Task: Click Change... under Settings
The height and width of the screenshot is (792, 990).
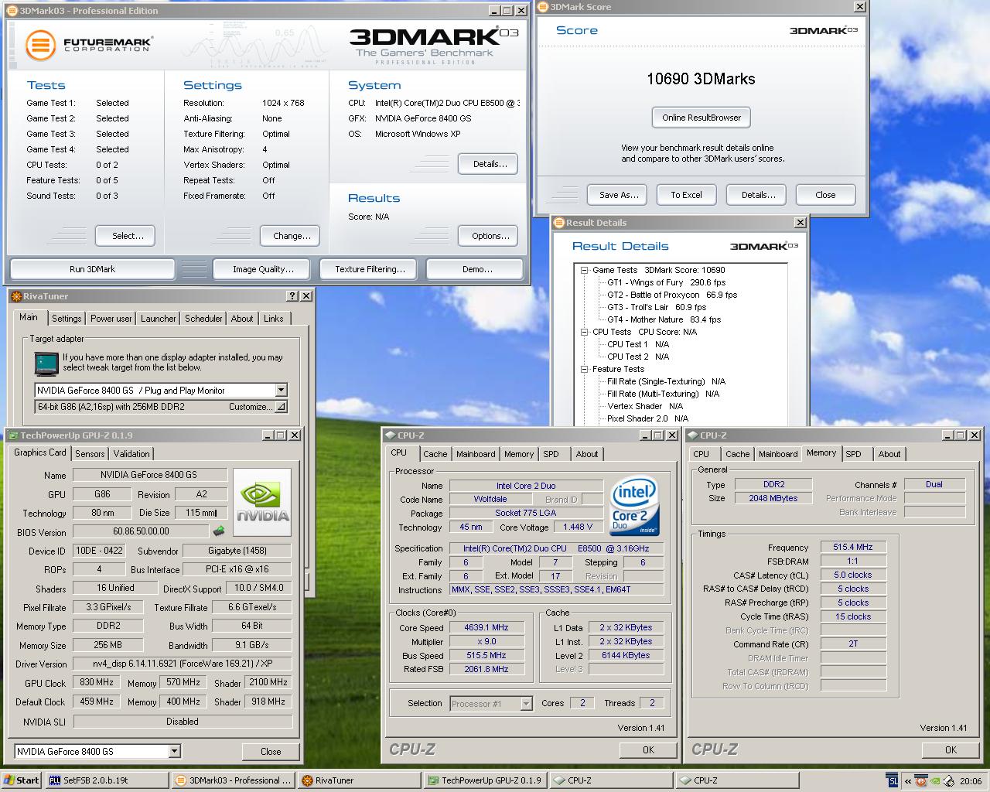Action: (x=292, y=236)
